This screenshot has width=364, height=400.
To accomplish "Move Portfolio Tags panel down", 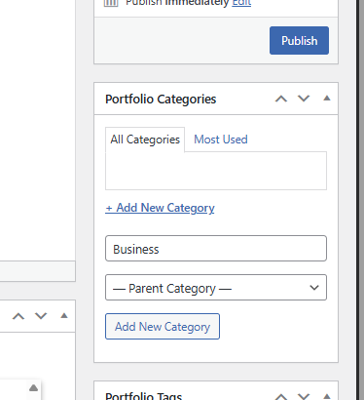I will point(304,396).
